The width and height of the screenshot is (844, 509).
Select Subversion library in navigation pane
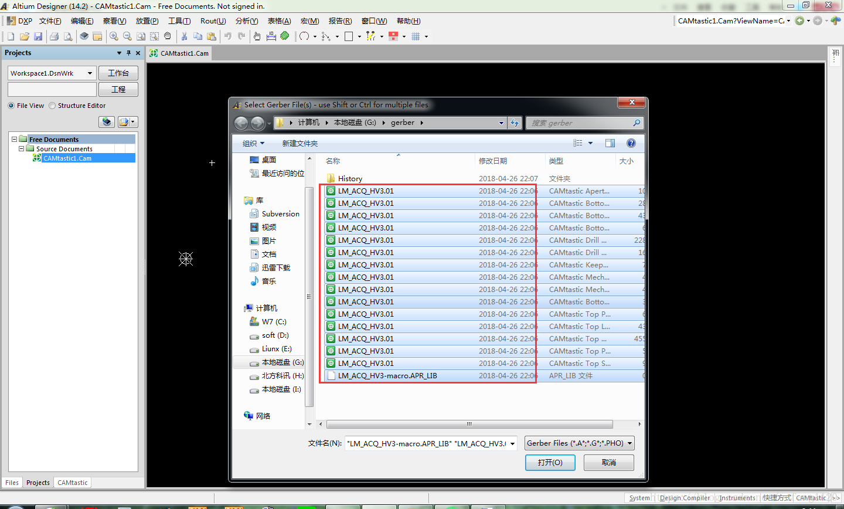[x=275, y=214]
